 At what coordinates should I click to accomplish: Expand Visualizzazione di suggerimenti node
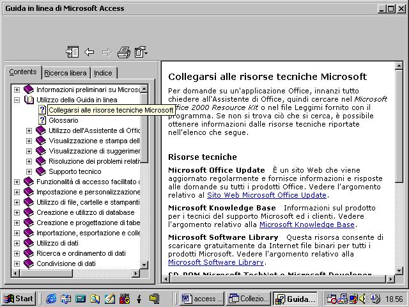(29, 151)
